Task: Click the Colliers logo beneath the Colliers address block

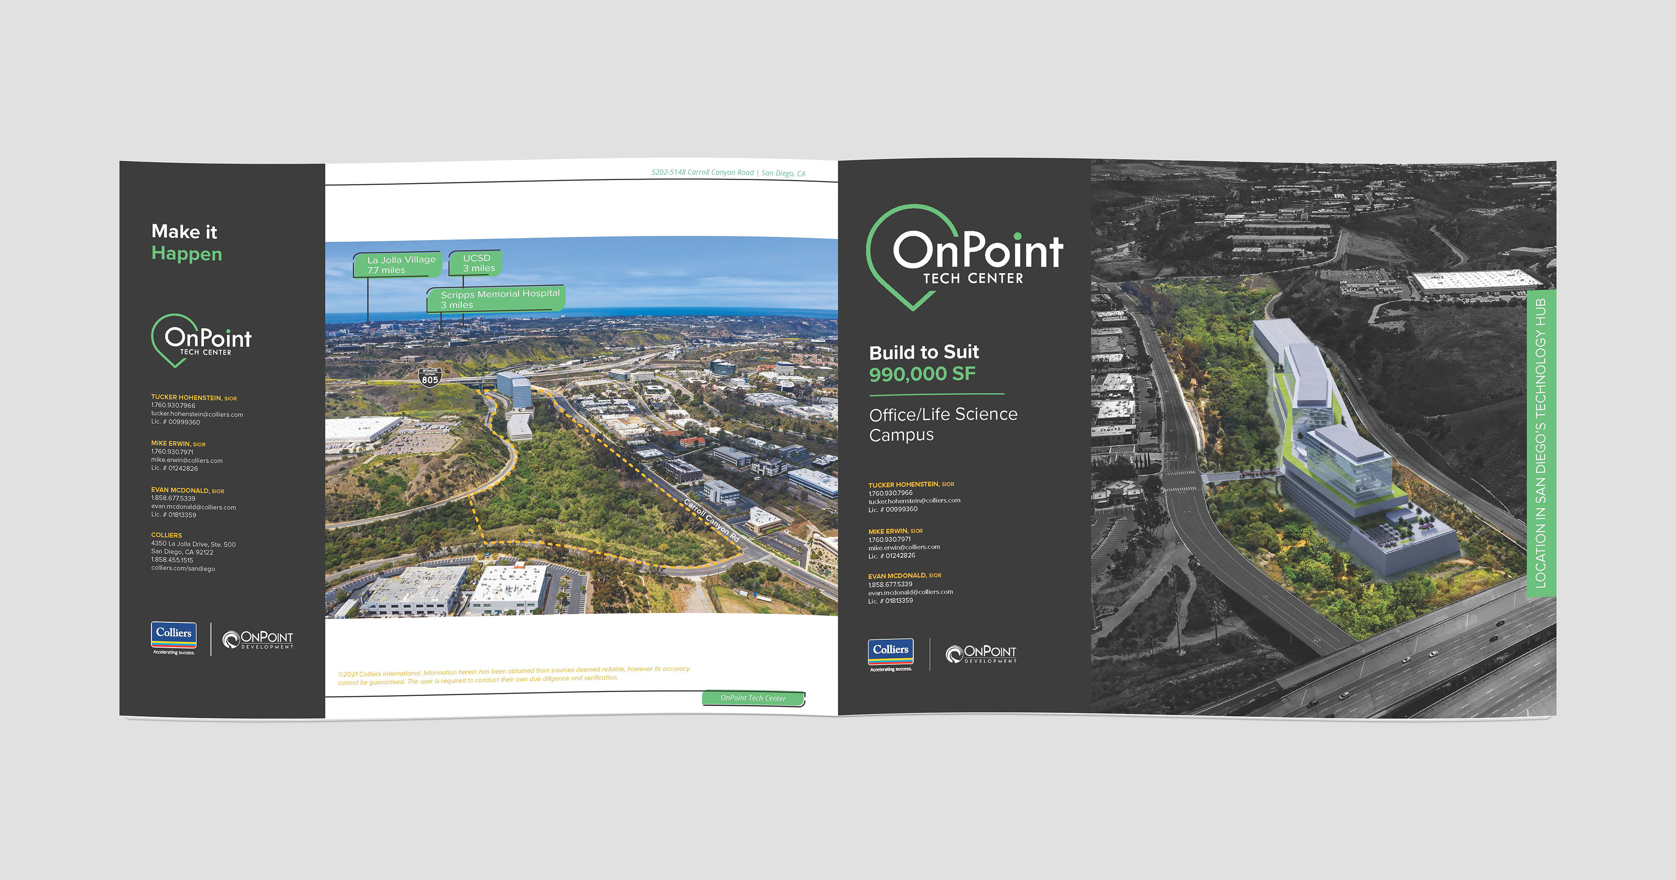Action: (174, 638)
